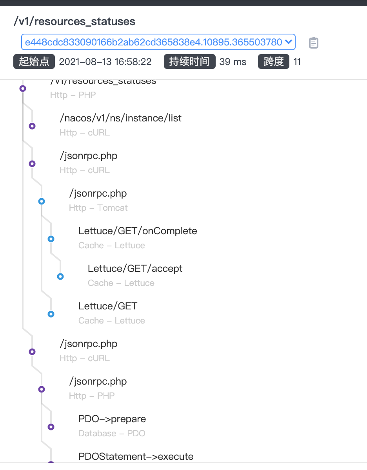Viewport: 367px width, 470px height.
Task: Click the span circle beside Lettuce/GET/accept
Action: click(60, 276)
